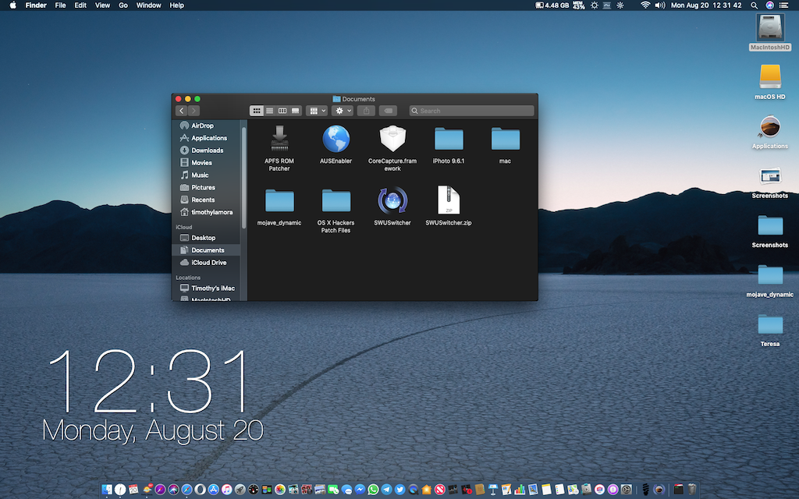Open Downloads in the sidebar

point(207,150)
